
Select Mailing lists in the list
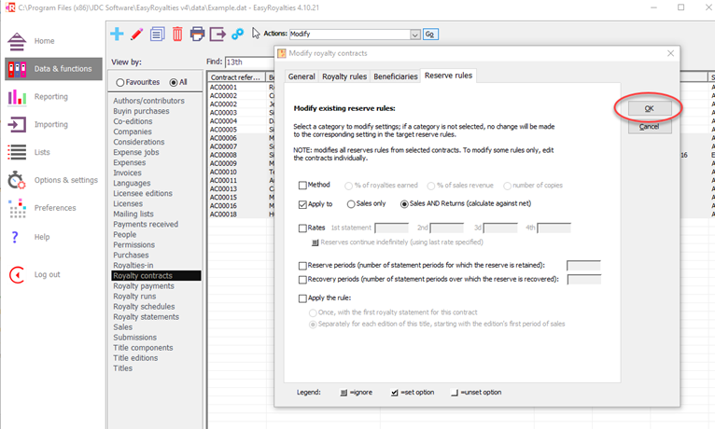coord(133,214)
